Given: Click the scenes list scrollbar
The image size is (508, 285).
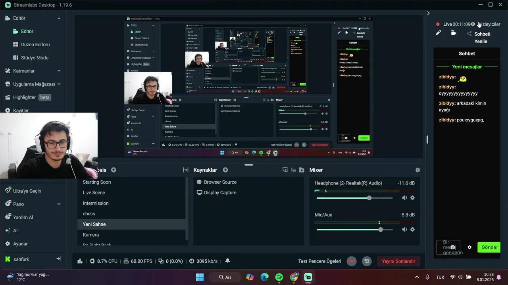Looking at the screenshot, I should 187,209.
